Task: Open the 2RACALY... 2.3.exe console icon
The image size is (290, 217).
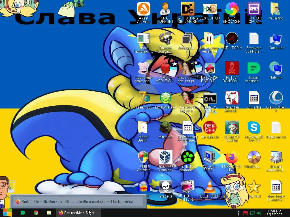Action: 210,98
